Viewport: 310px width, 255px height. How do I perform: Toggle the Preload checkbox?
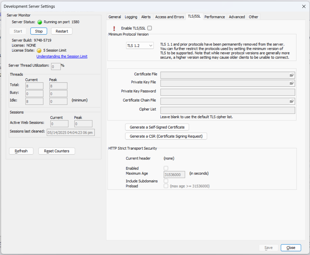point(166,186)
